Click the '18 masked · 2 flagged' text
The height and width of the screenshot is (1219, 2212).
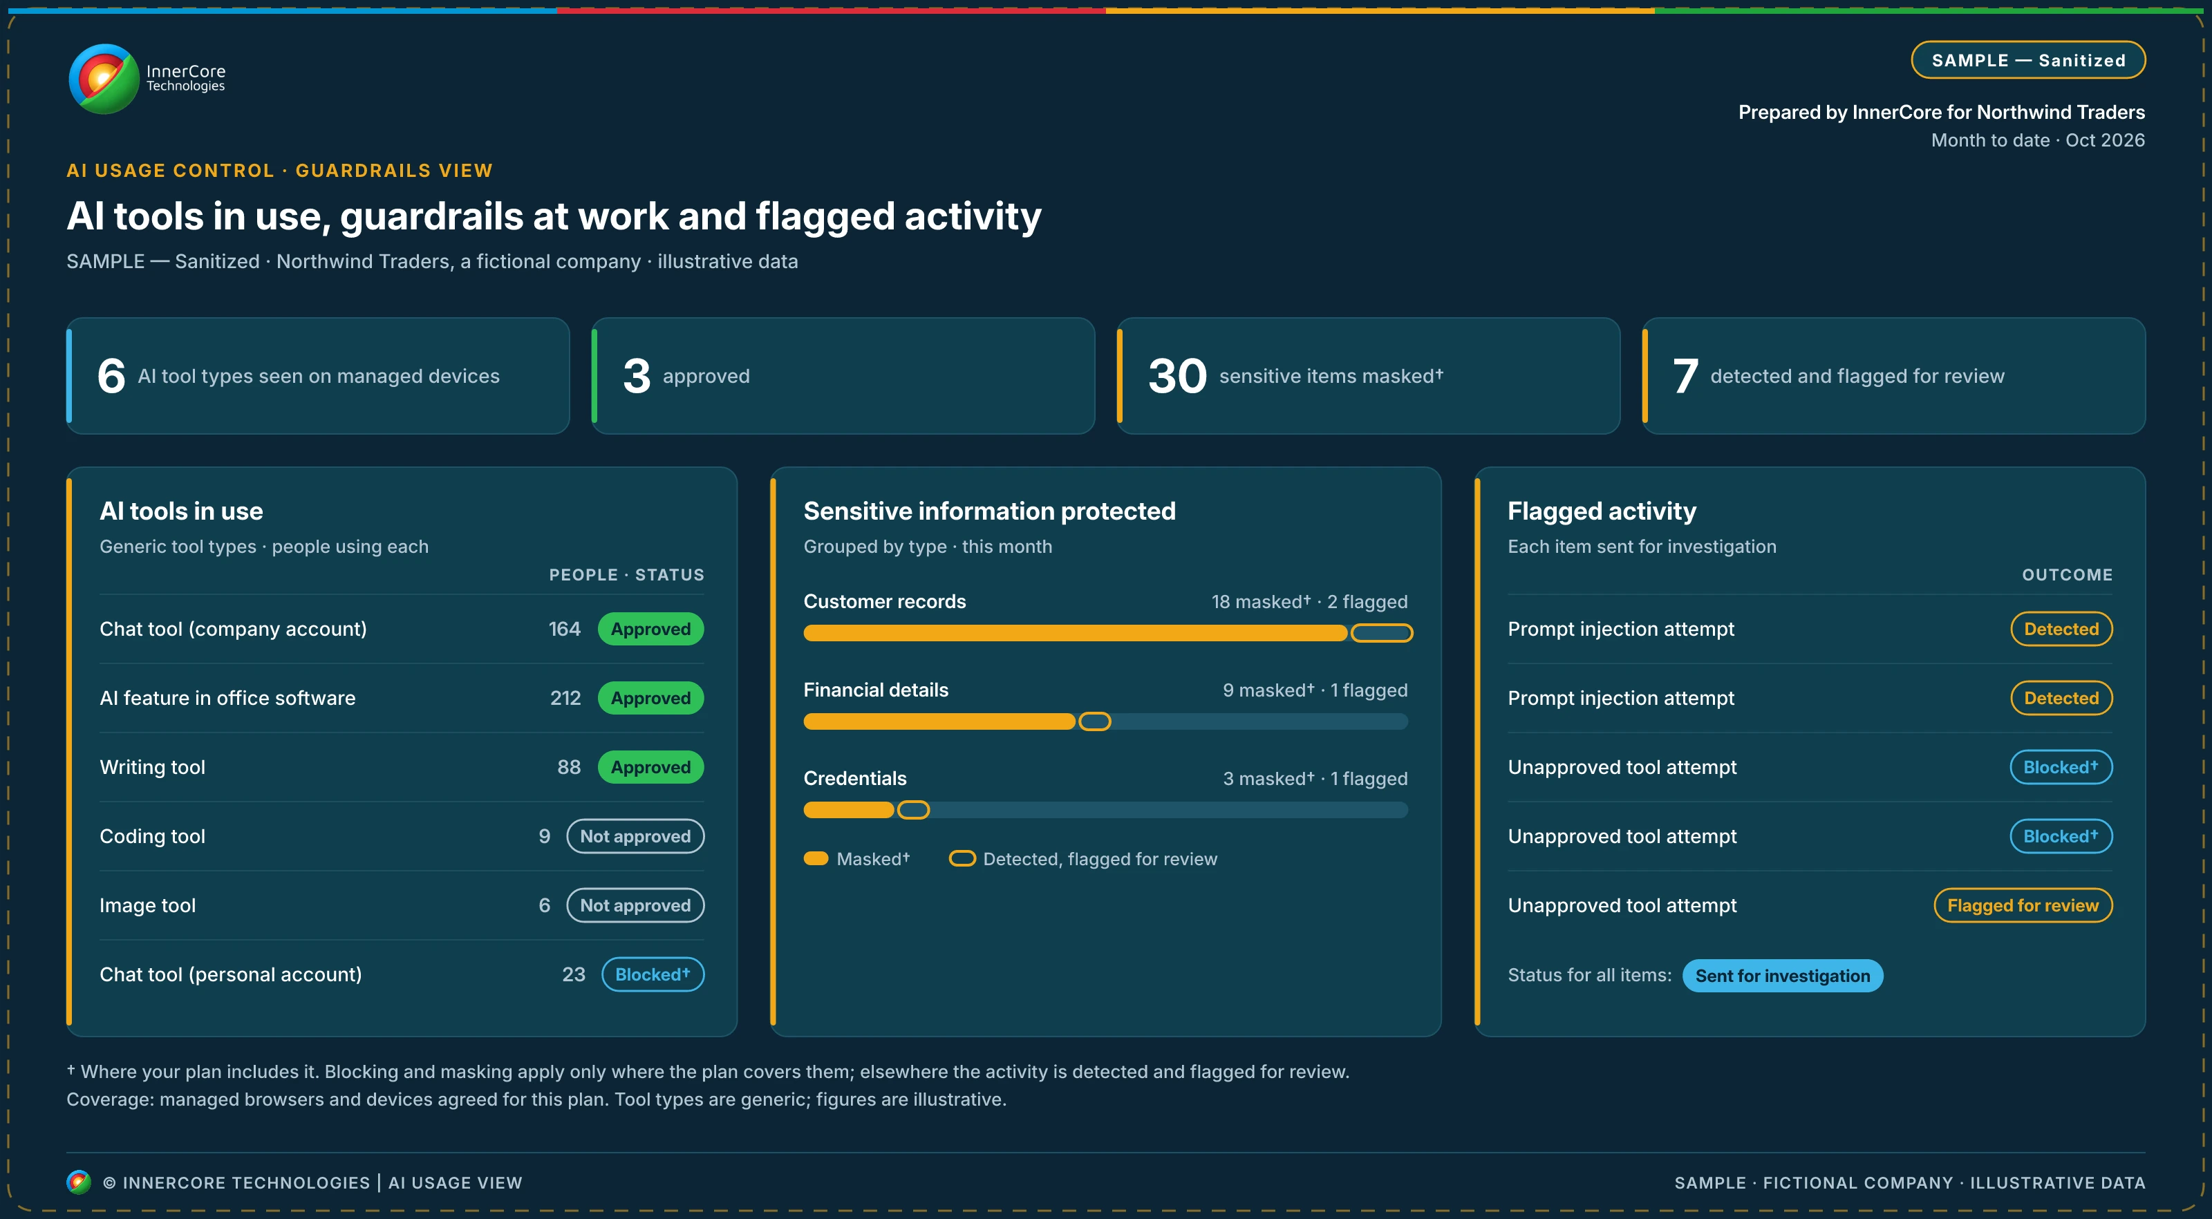tap(1309, 602)
